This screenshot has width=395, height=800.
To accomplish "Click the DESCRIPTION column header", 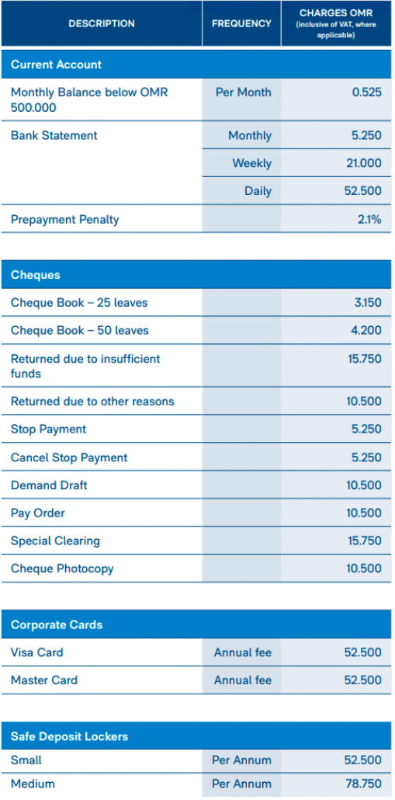I will click(x=102, y=23).
